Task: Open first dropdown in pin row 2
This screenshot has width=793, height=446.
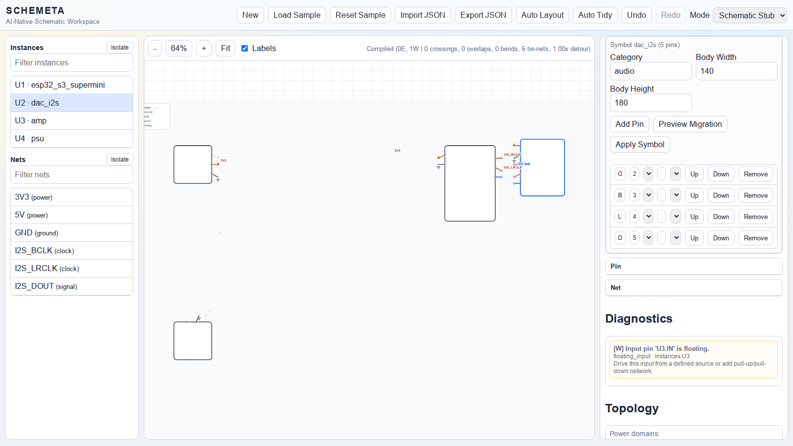Action: (648, 174)
